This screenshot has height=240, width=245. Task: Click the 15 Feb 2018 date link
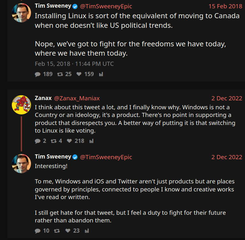[x=225, y=6]
